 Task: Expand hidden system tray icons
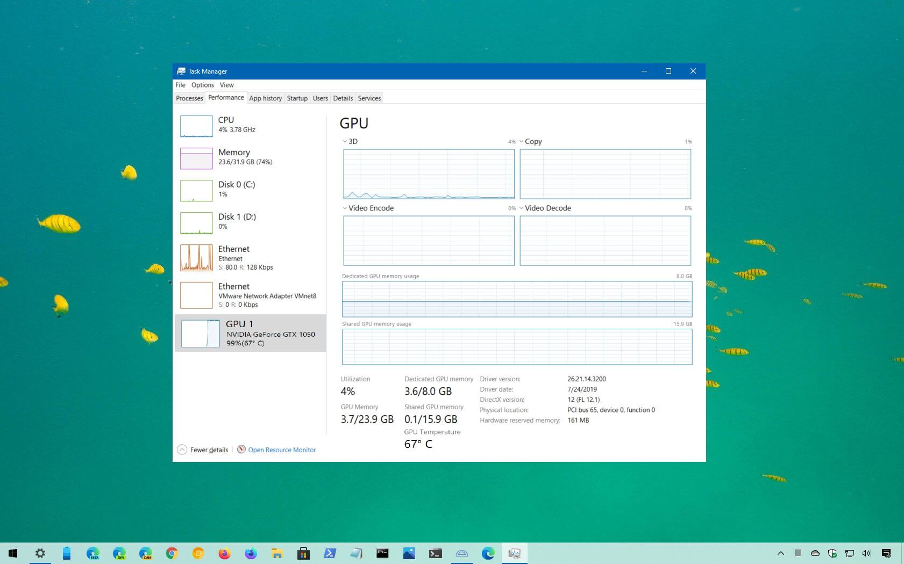click(781, 553)
